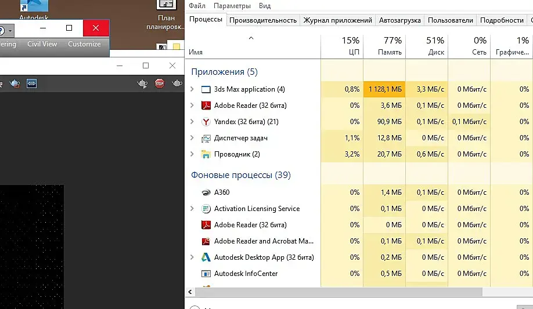Click the Проводник folder icon in process list
Screen dimensions: 533x309
click(x=206, y=154)
